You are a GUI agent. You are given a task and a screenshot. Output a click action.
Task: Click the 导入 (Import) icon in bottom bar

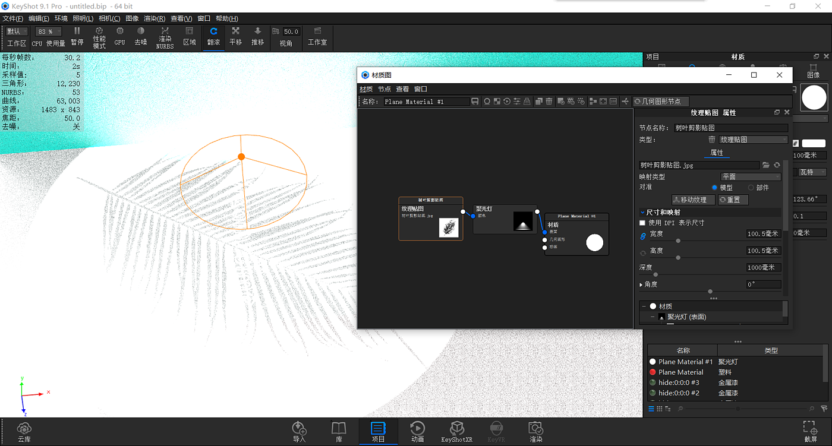coord(299,431)
